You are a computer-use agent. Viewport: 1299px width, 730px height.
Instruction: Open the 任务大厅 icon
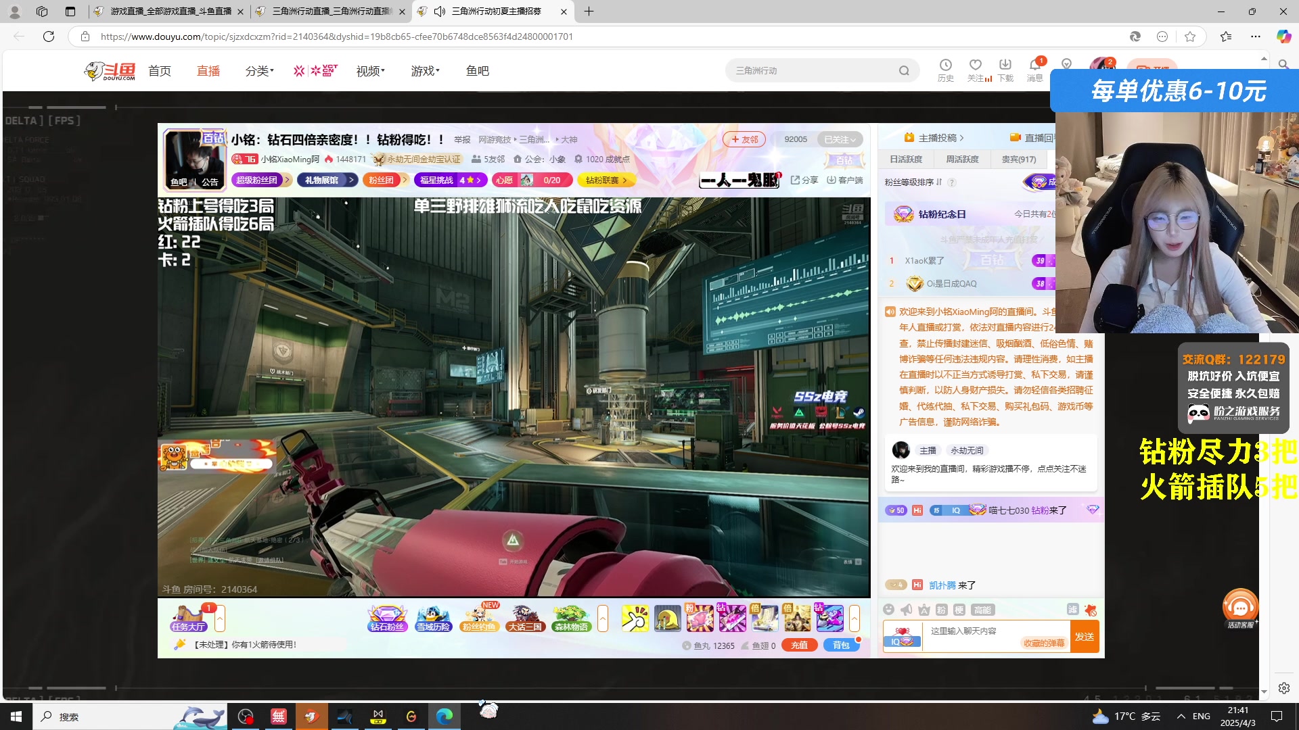(189, 618)
